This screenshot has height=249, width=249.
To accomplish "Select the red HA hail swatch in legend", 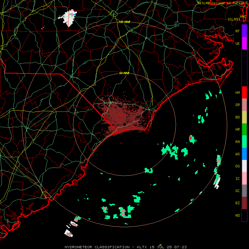I will pyautogui.click(x=244, y=92).
